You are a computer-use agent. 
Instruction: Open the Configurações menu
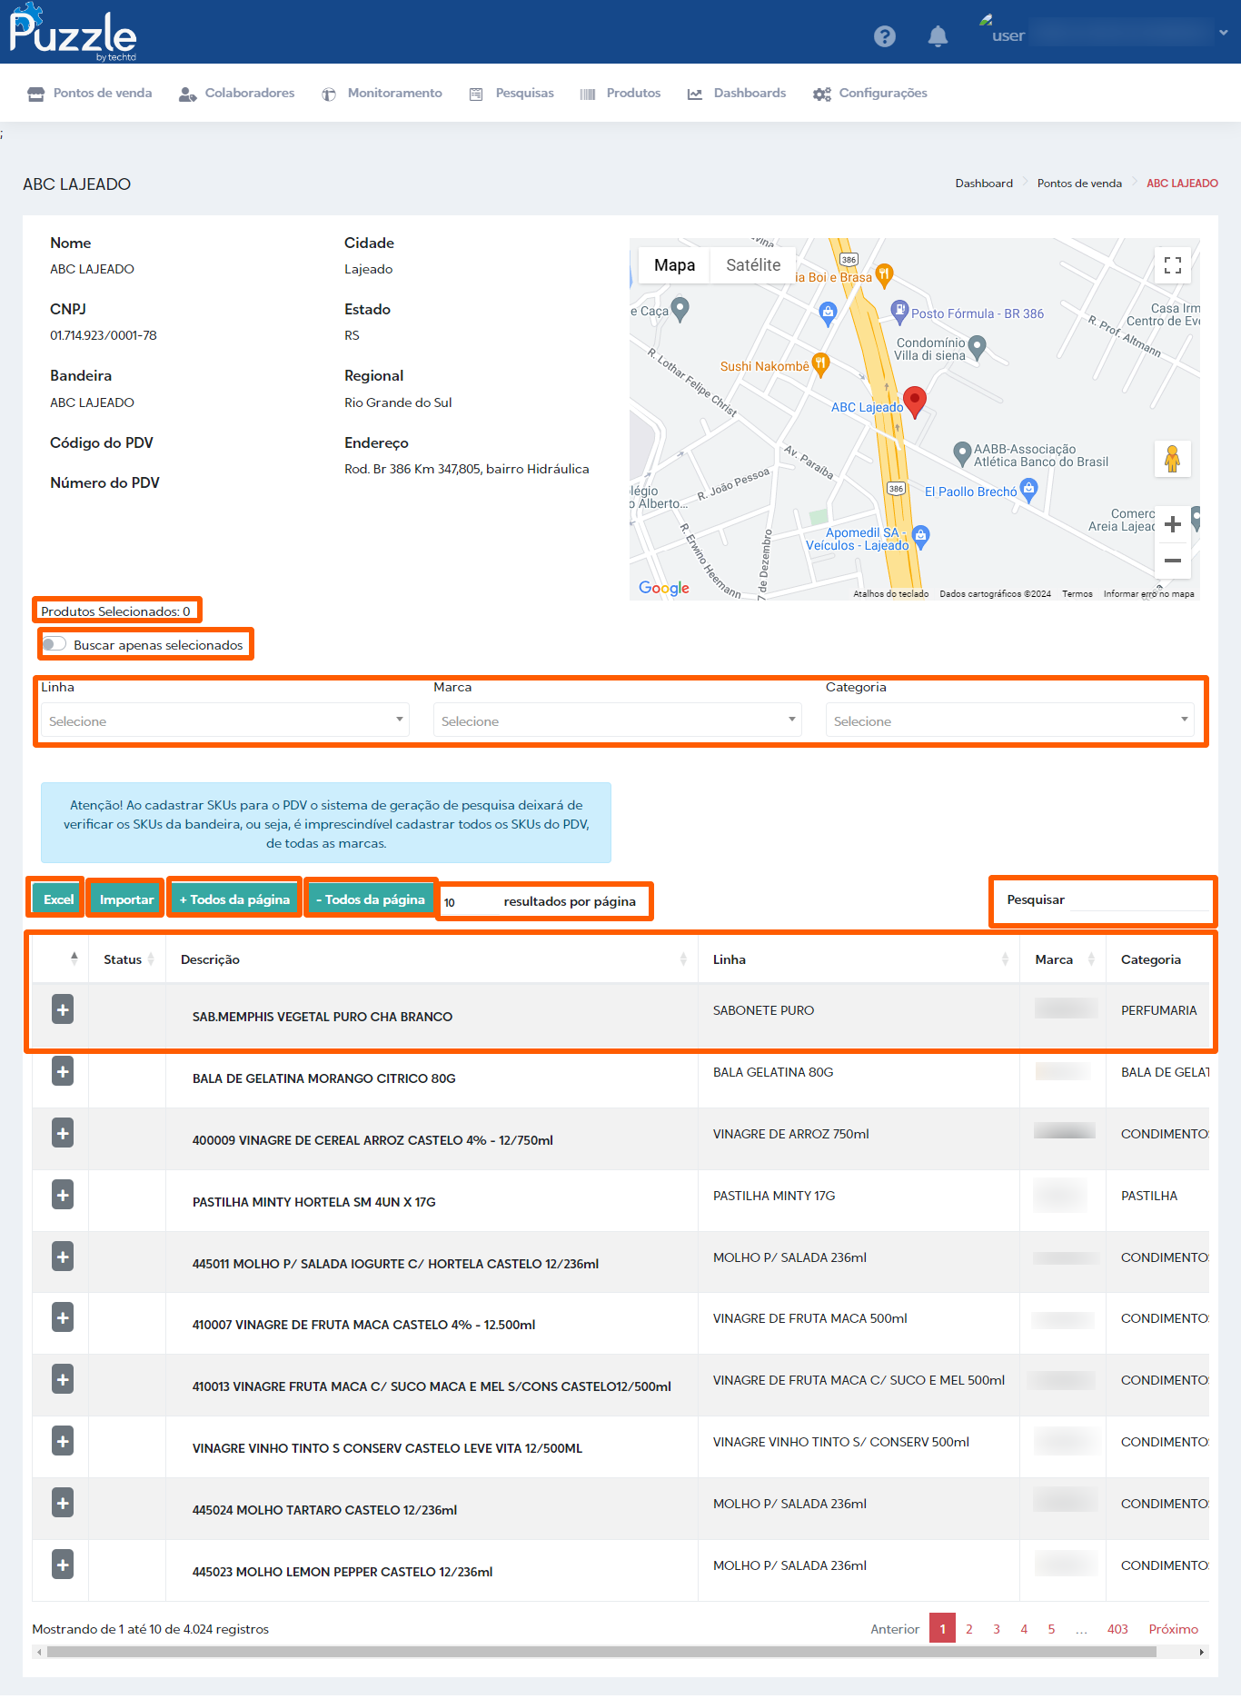(870, 93)
